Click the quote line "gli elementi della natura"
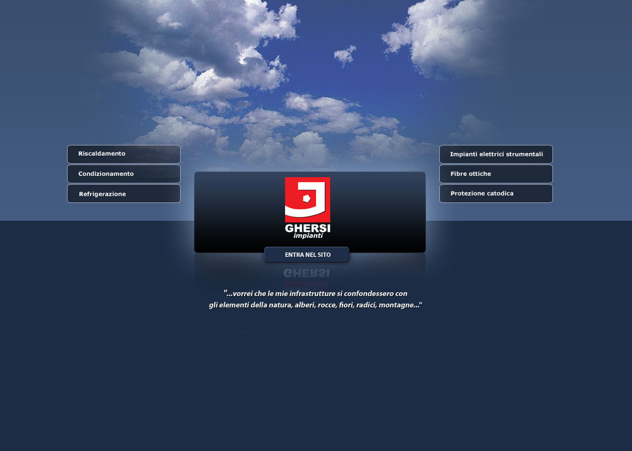Viewport: 632px width, 451px height. pos(315,305)
